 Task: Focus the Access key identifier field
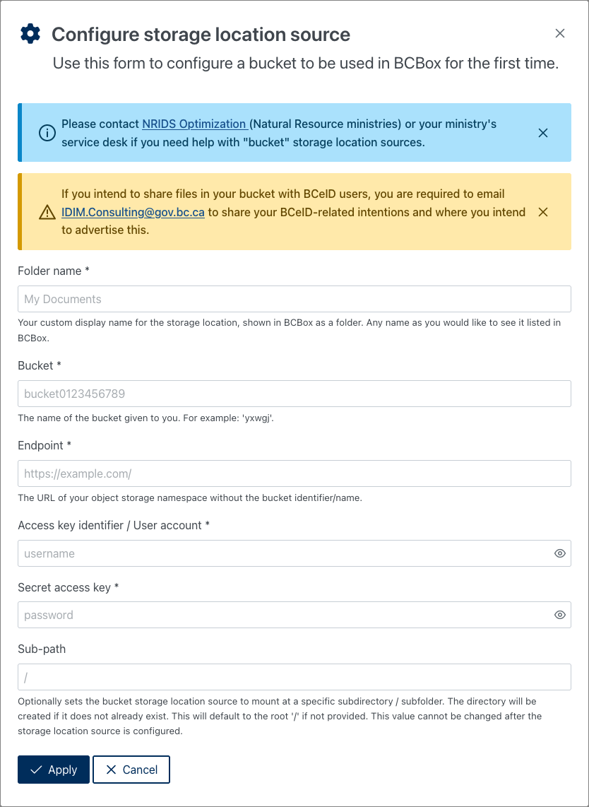pyautogui.click(x=282, y=553)
